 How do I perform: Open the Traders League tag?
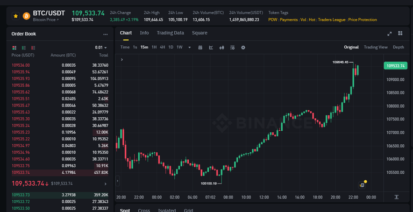(332, 20)
